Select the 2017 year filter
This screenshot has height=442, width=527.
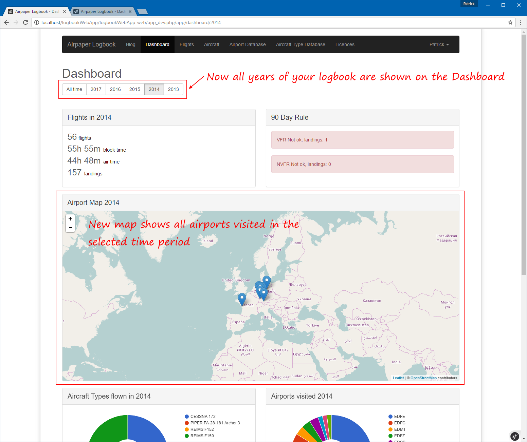tap(96, 89)
